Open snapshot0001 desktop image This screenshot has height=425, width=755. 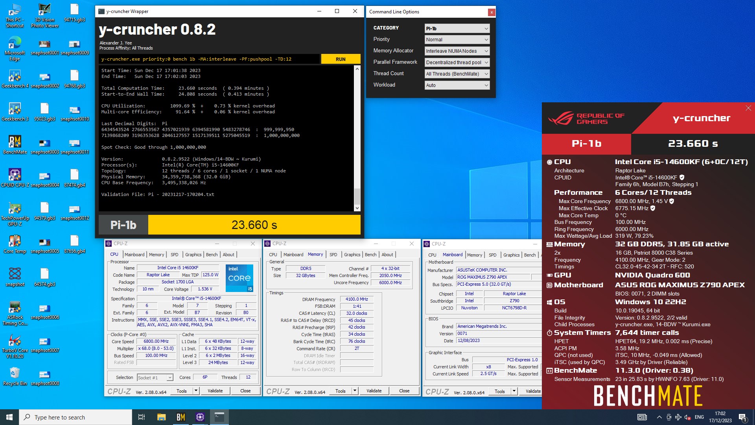[x=44, y=46]
